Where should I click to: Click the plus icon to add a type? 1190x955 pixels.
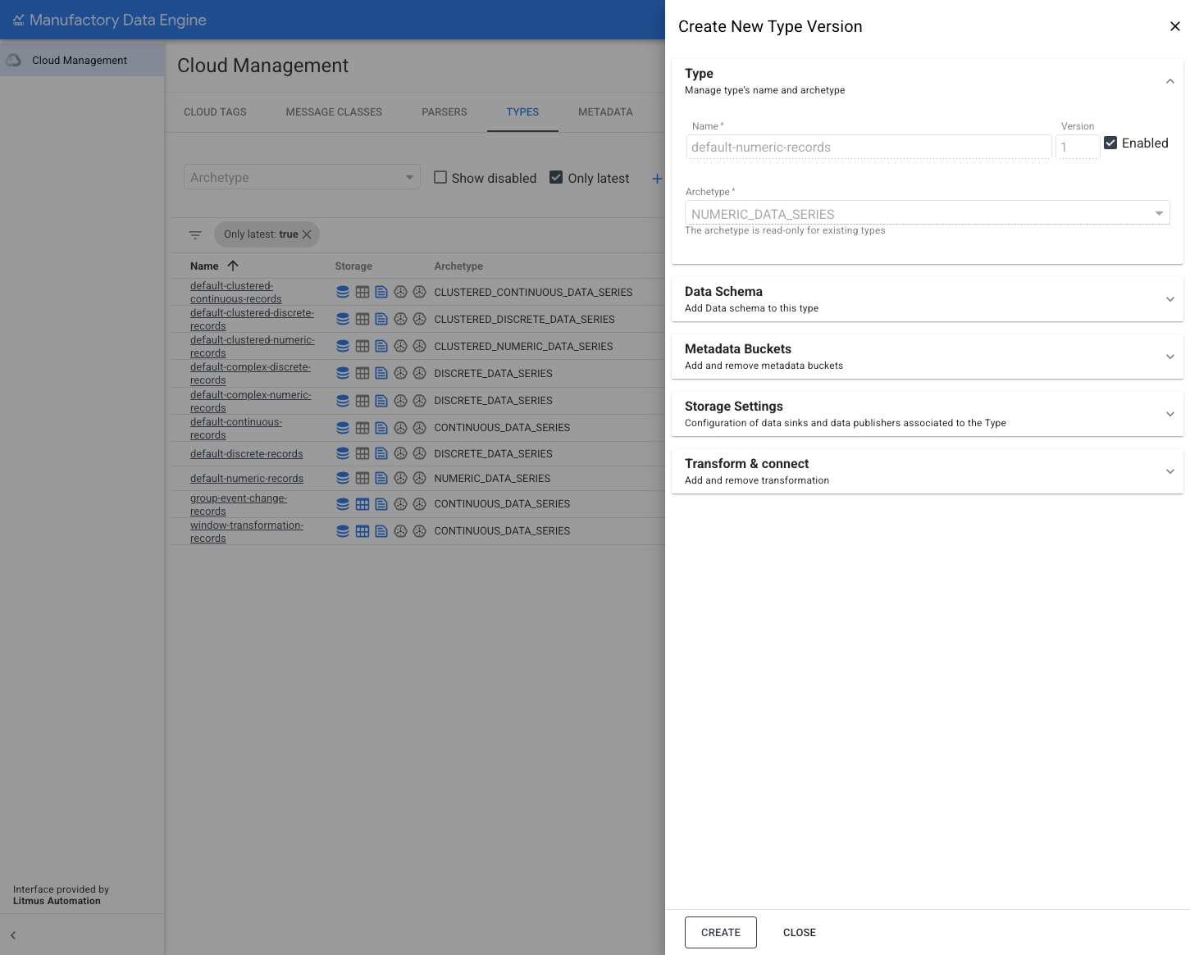pyautogui.click(x=656, y=179)
